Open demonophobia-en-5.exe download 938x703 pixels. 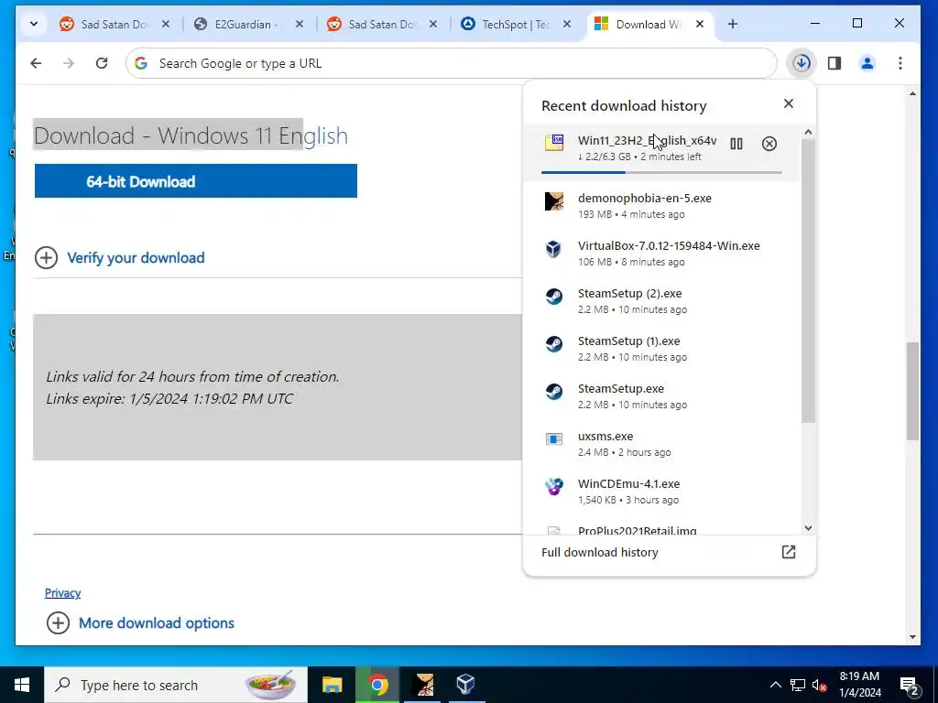click(x=661, y=205)
